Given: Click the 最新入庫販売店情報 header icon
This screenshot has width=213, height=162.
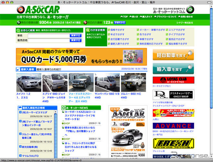Looking at the screenshot, I should [x=20, y=108].
